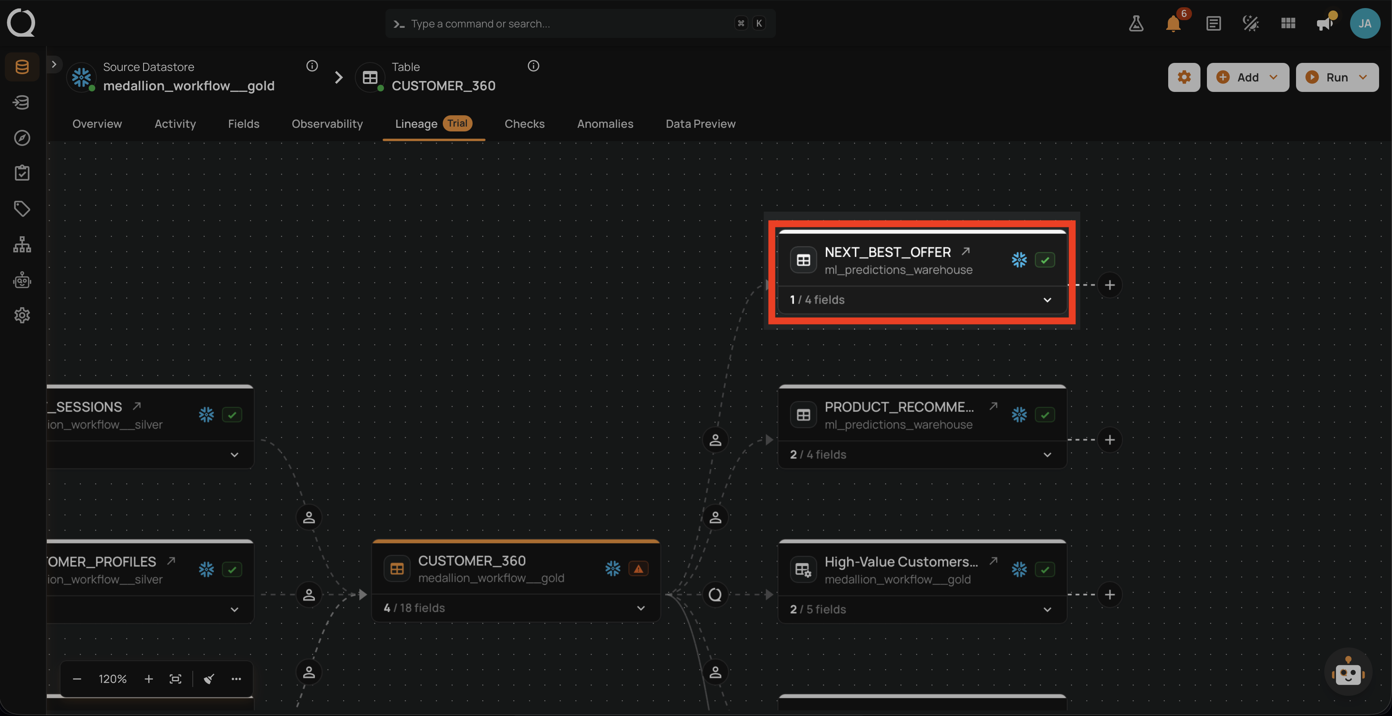Open the Source Datastores sidebar icon
This screenshot has height=716, width=1392.
pos(22,67)
